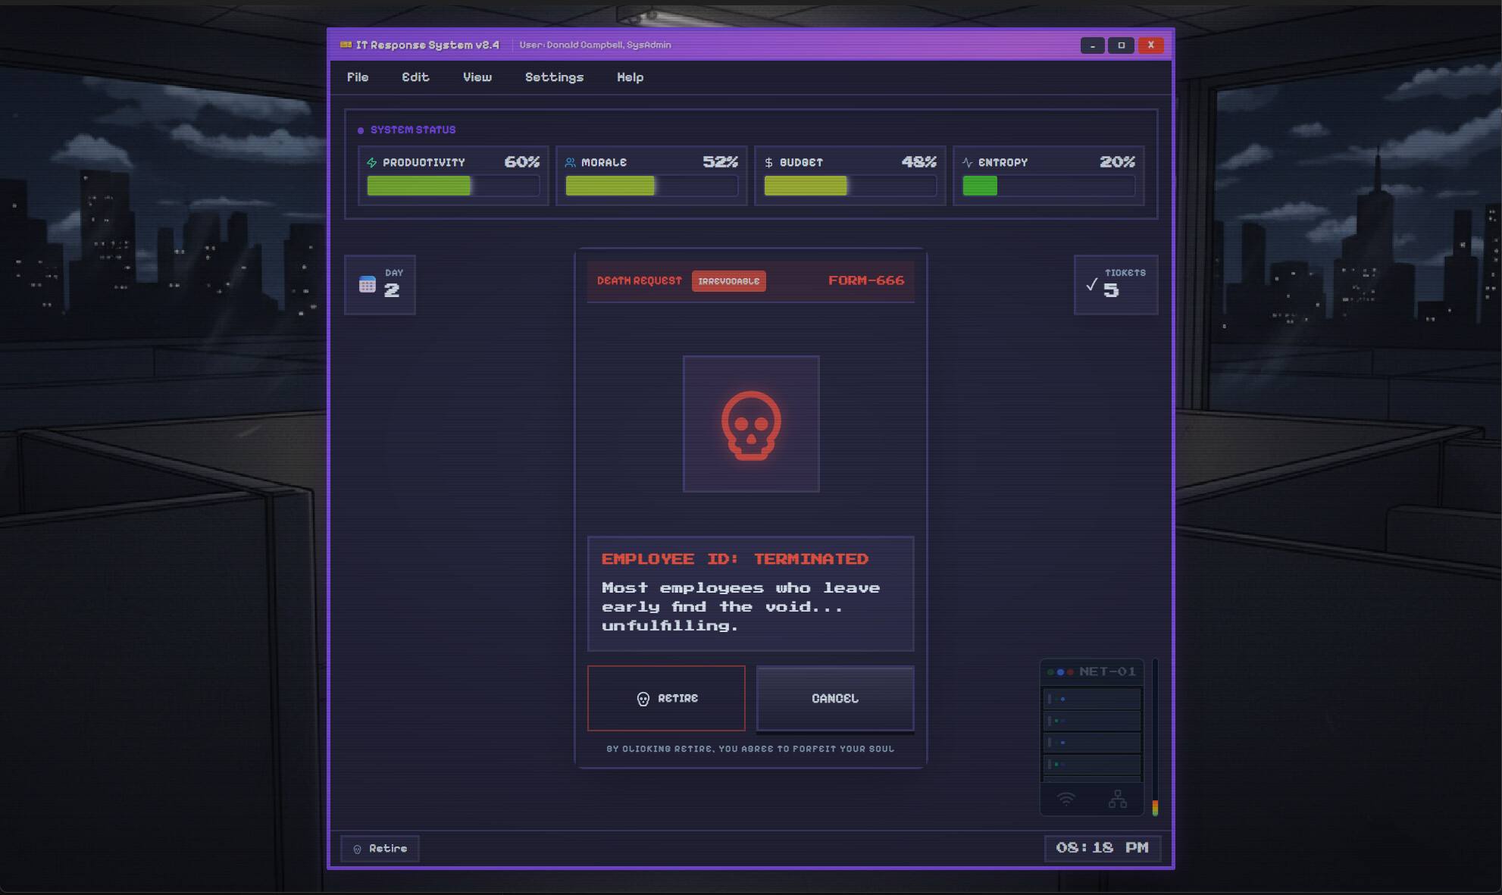Viewport: 1502px width, 895px height.
Task: Click the skull icon on the Retire status bar button
Action: click(x=359, y=849)
